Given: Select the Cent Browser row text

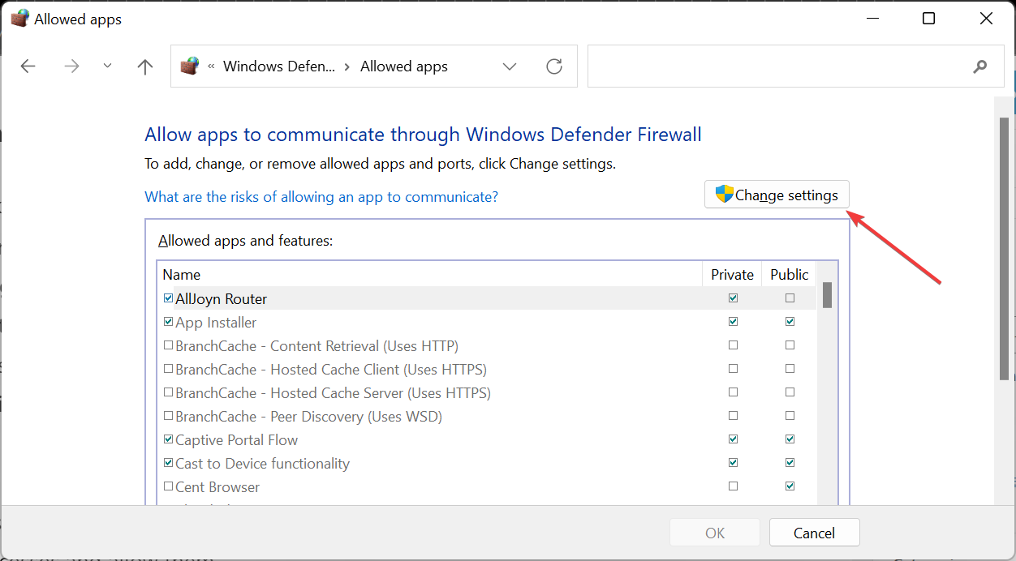Looking at the screenshot, I should 217,486.
